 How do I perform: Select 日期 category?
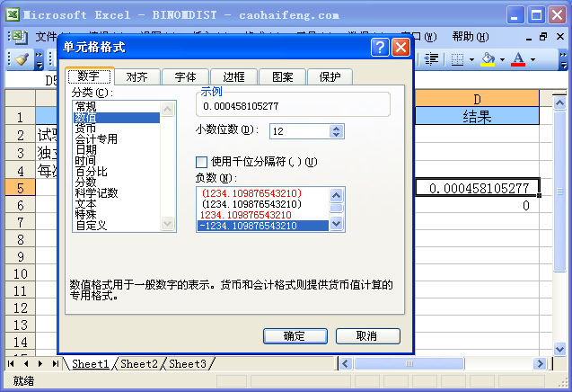117,150
